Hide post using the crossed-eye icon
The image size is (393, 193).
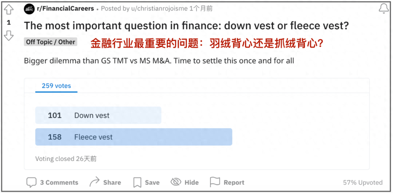pyautogui.click(x=176, y=182)
